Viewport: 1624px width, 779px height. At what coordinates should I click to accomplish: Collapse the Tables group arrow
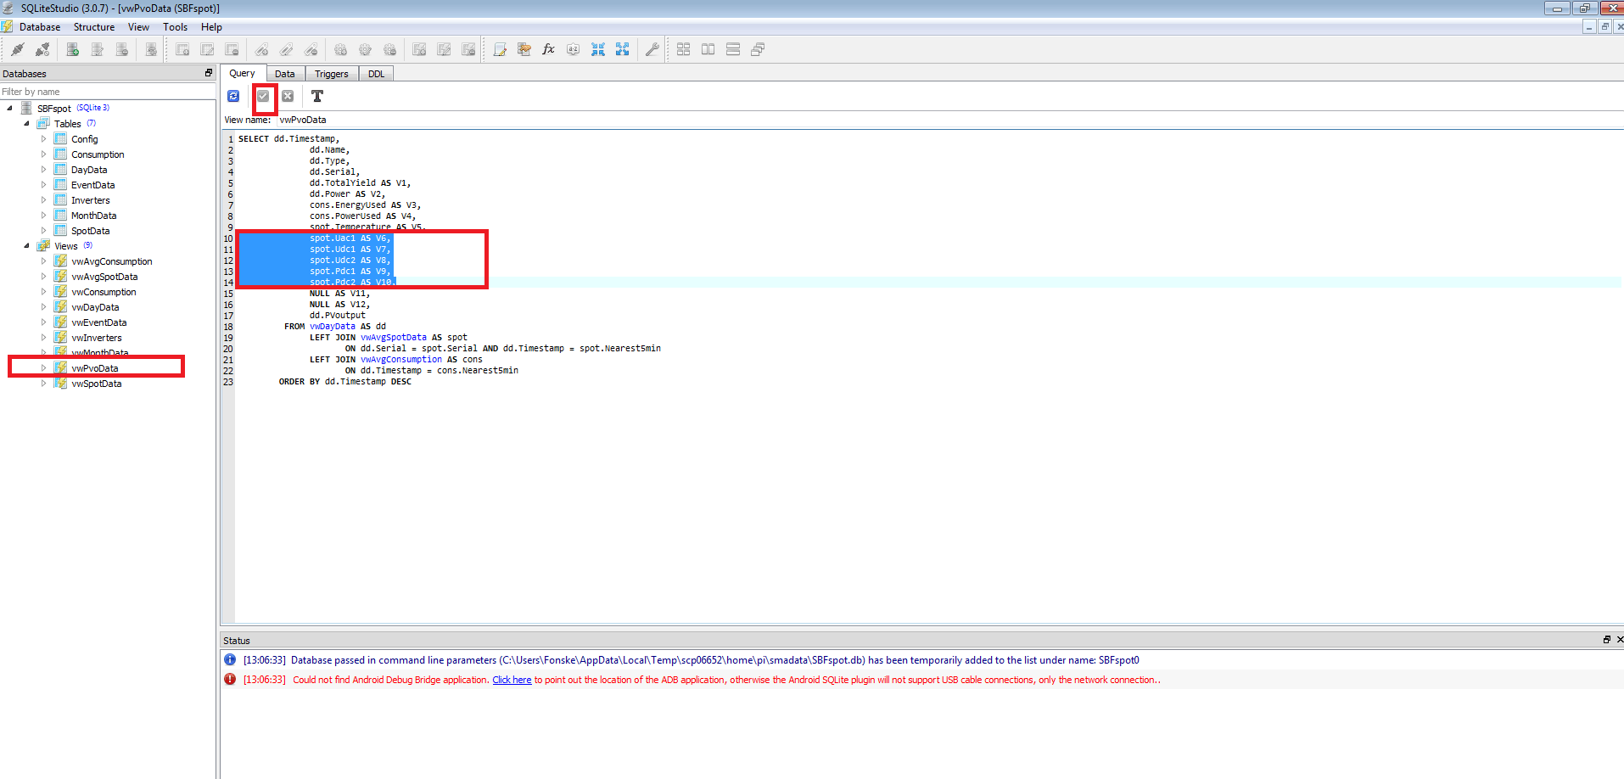click(26, 123)
